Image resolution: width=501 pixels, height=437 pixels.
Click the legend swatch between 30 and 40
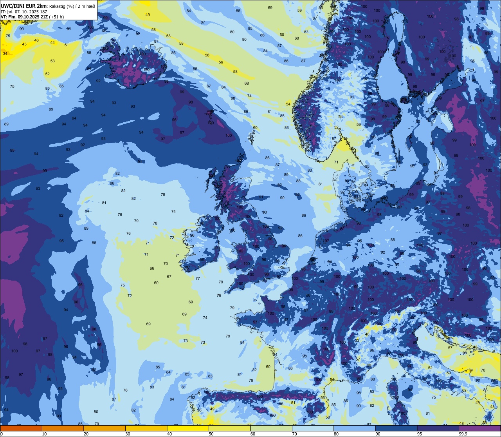(146, 428)
